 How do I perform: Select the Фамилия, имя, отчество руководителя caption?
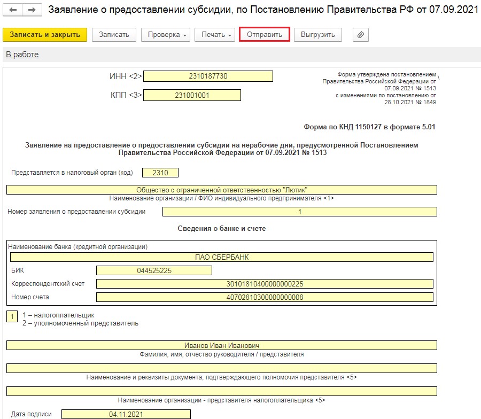[221, 354]
